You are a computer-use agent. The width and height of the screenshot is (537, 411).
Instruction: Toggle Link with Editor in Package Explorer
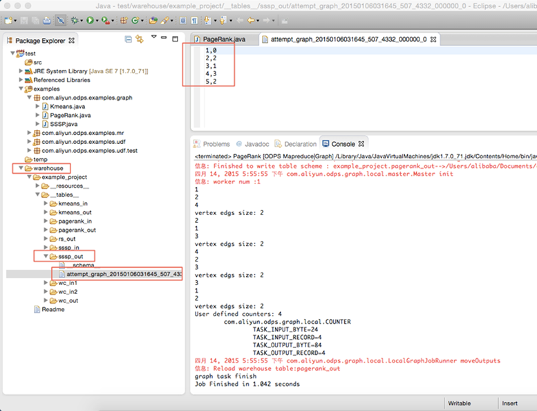pyautogui.click(x=140, y=39)
